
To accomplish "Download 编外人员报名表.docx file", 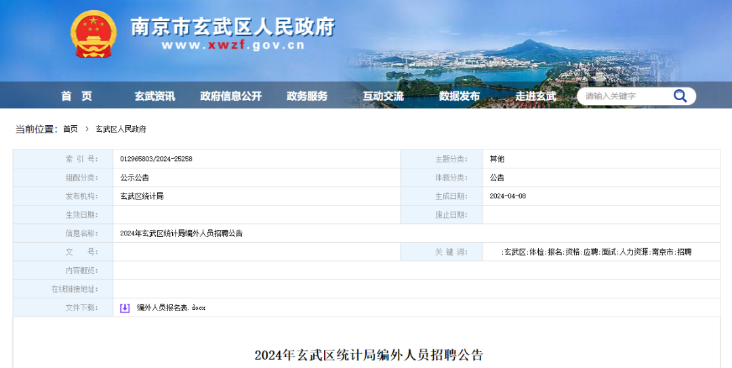I will (171, 308).
